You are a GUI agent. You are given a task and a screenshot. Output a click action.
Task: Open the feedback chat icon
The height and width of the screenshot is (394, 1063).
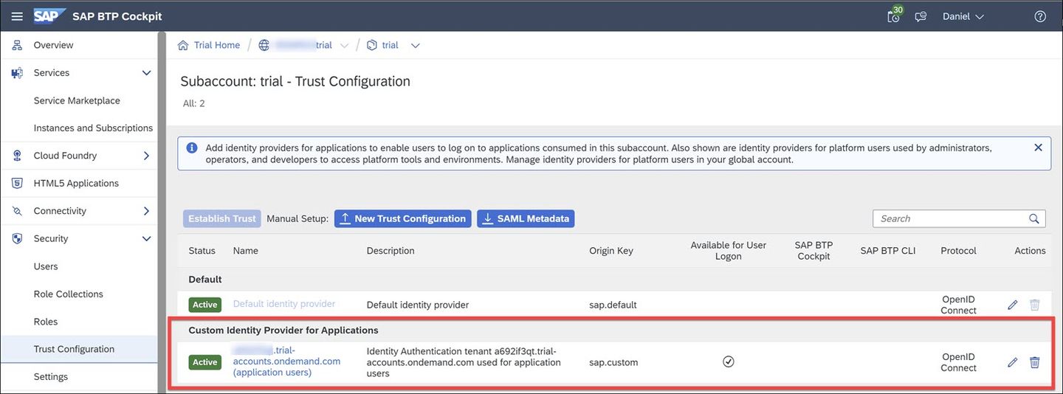click(x=921, y=16)
